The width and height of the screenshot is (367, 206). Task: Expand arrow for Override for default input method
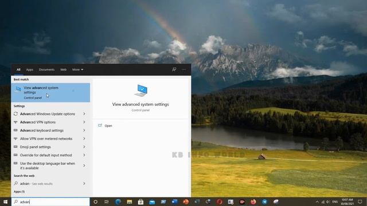coord(84,155)
